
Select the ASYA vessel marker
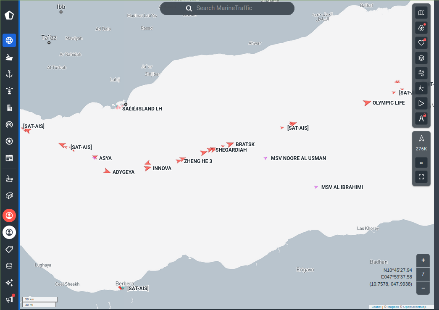(x=95, y=158)
